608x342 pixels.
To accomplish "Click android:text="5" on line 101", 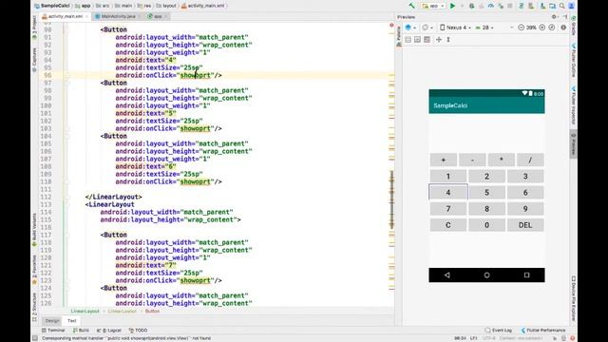I will (x=145, y=113).
